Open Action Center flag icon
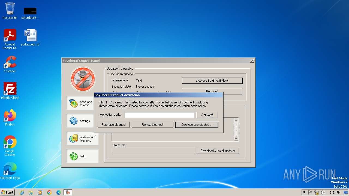 [310, 192]
